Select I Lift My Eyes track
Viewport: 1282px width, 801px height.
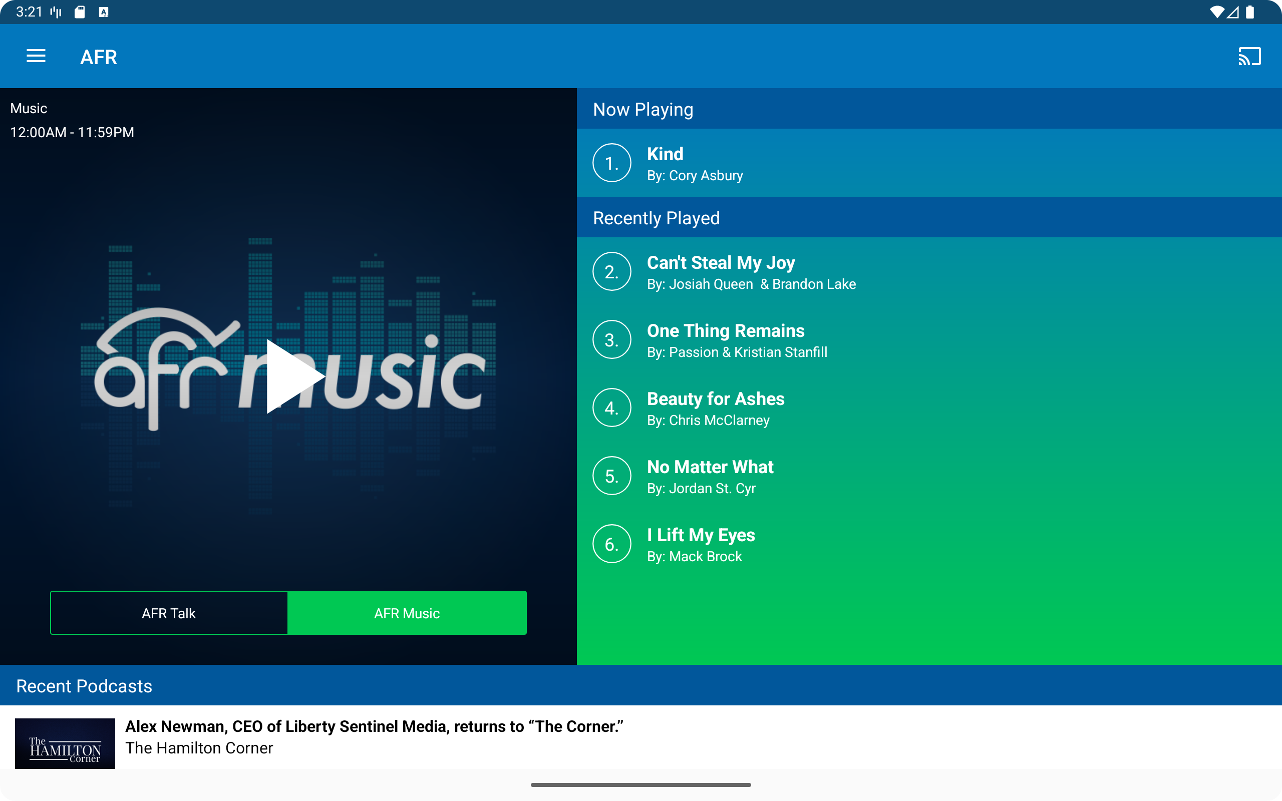click(929, 544)
